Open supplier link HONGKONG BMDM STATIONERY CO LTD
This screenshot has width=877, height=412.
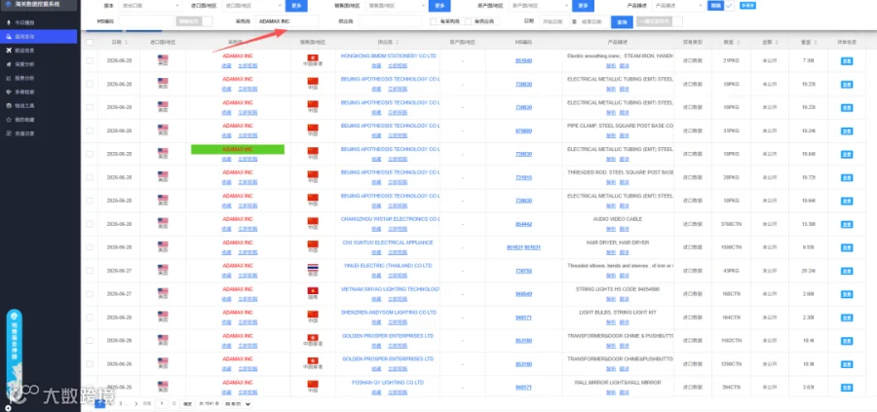click(388, 56)
